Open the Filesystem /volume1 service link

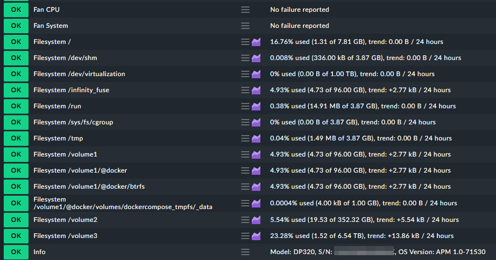click(x=66, y=154)
